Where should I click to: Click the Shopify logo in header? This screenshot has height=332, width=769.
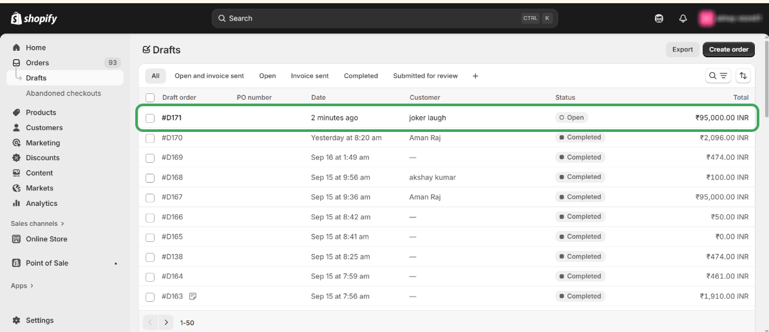pos(34,19)
